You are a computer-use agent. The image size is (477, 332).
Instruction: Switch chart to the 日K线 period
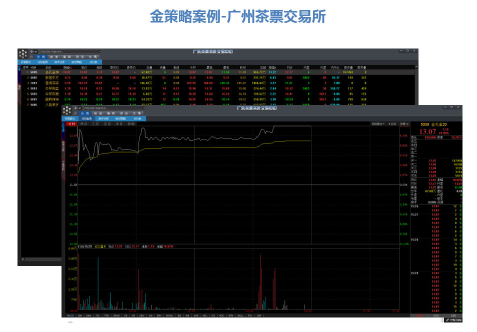[131, 124]
